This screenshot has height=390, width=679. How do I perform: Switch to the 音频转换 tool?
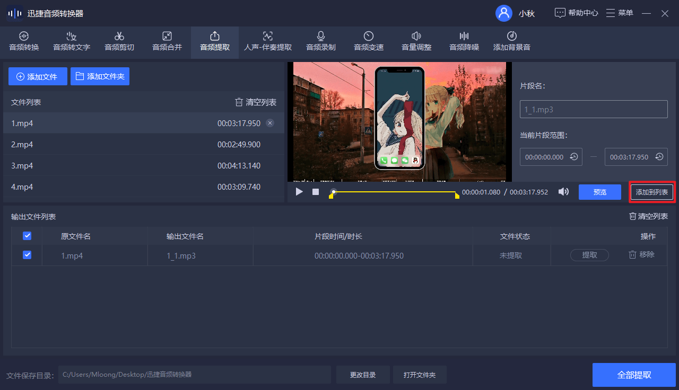tap(23, 42)
